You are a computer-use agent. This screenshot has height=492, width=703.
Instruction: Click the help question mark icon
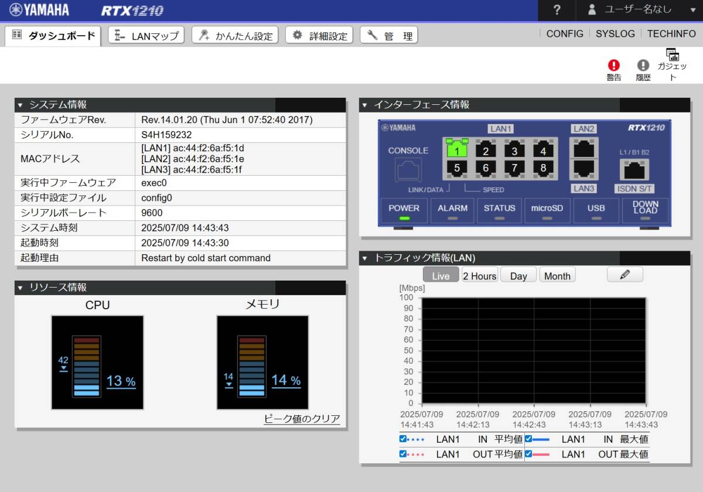(557, 10)
